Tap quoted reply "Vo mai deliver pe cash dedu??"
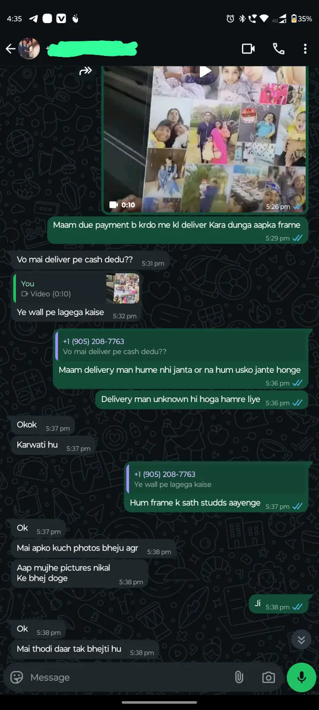The width and height of the screenshot is (319, 710). point(182,346)
